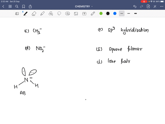Bookmark the current page
The width and height of the screenshot is (165, 124).
point(23,7)
